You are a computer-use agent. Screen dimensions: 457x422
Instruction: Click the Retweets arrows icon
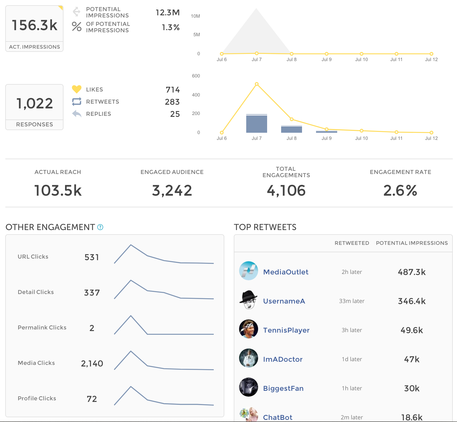[77, 102]
